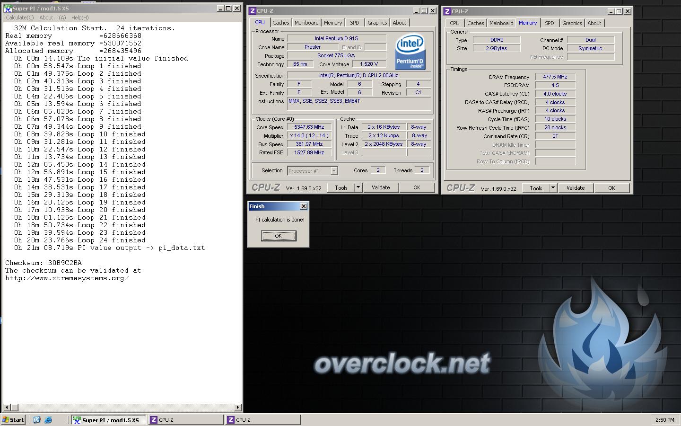Minimize the left CPU-Z window

(416, 11)
